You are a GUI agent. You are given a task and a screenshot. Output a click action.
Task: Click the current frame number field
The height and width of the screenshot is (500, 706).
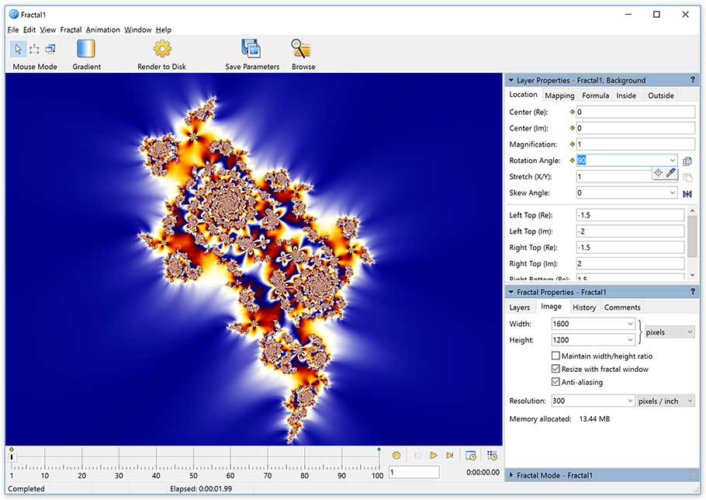pos(414,472)
